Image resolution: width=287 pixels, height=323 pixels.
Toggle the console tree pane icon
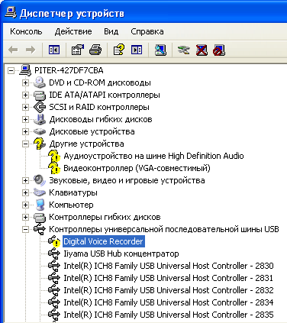pos(54,50)
